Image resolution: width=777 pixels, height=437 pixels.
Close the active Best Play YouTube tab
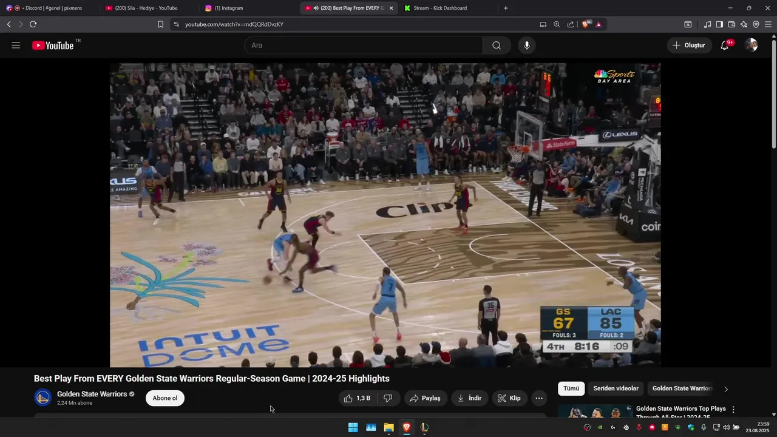pos(391,8)
